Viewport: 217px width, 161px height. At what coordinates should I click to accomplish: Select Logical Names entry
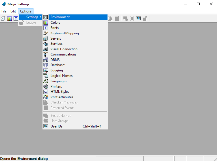tap(75, 76)
